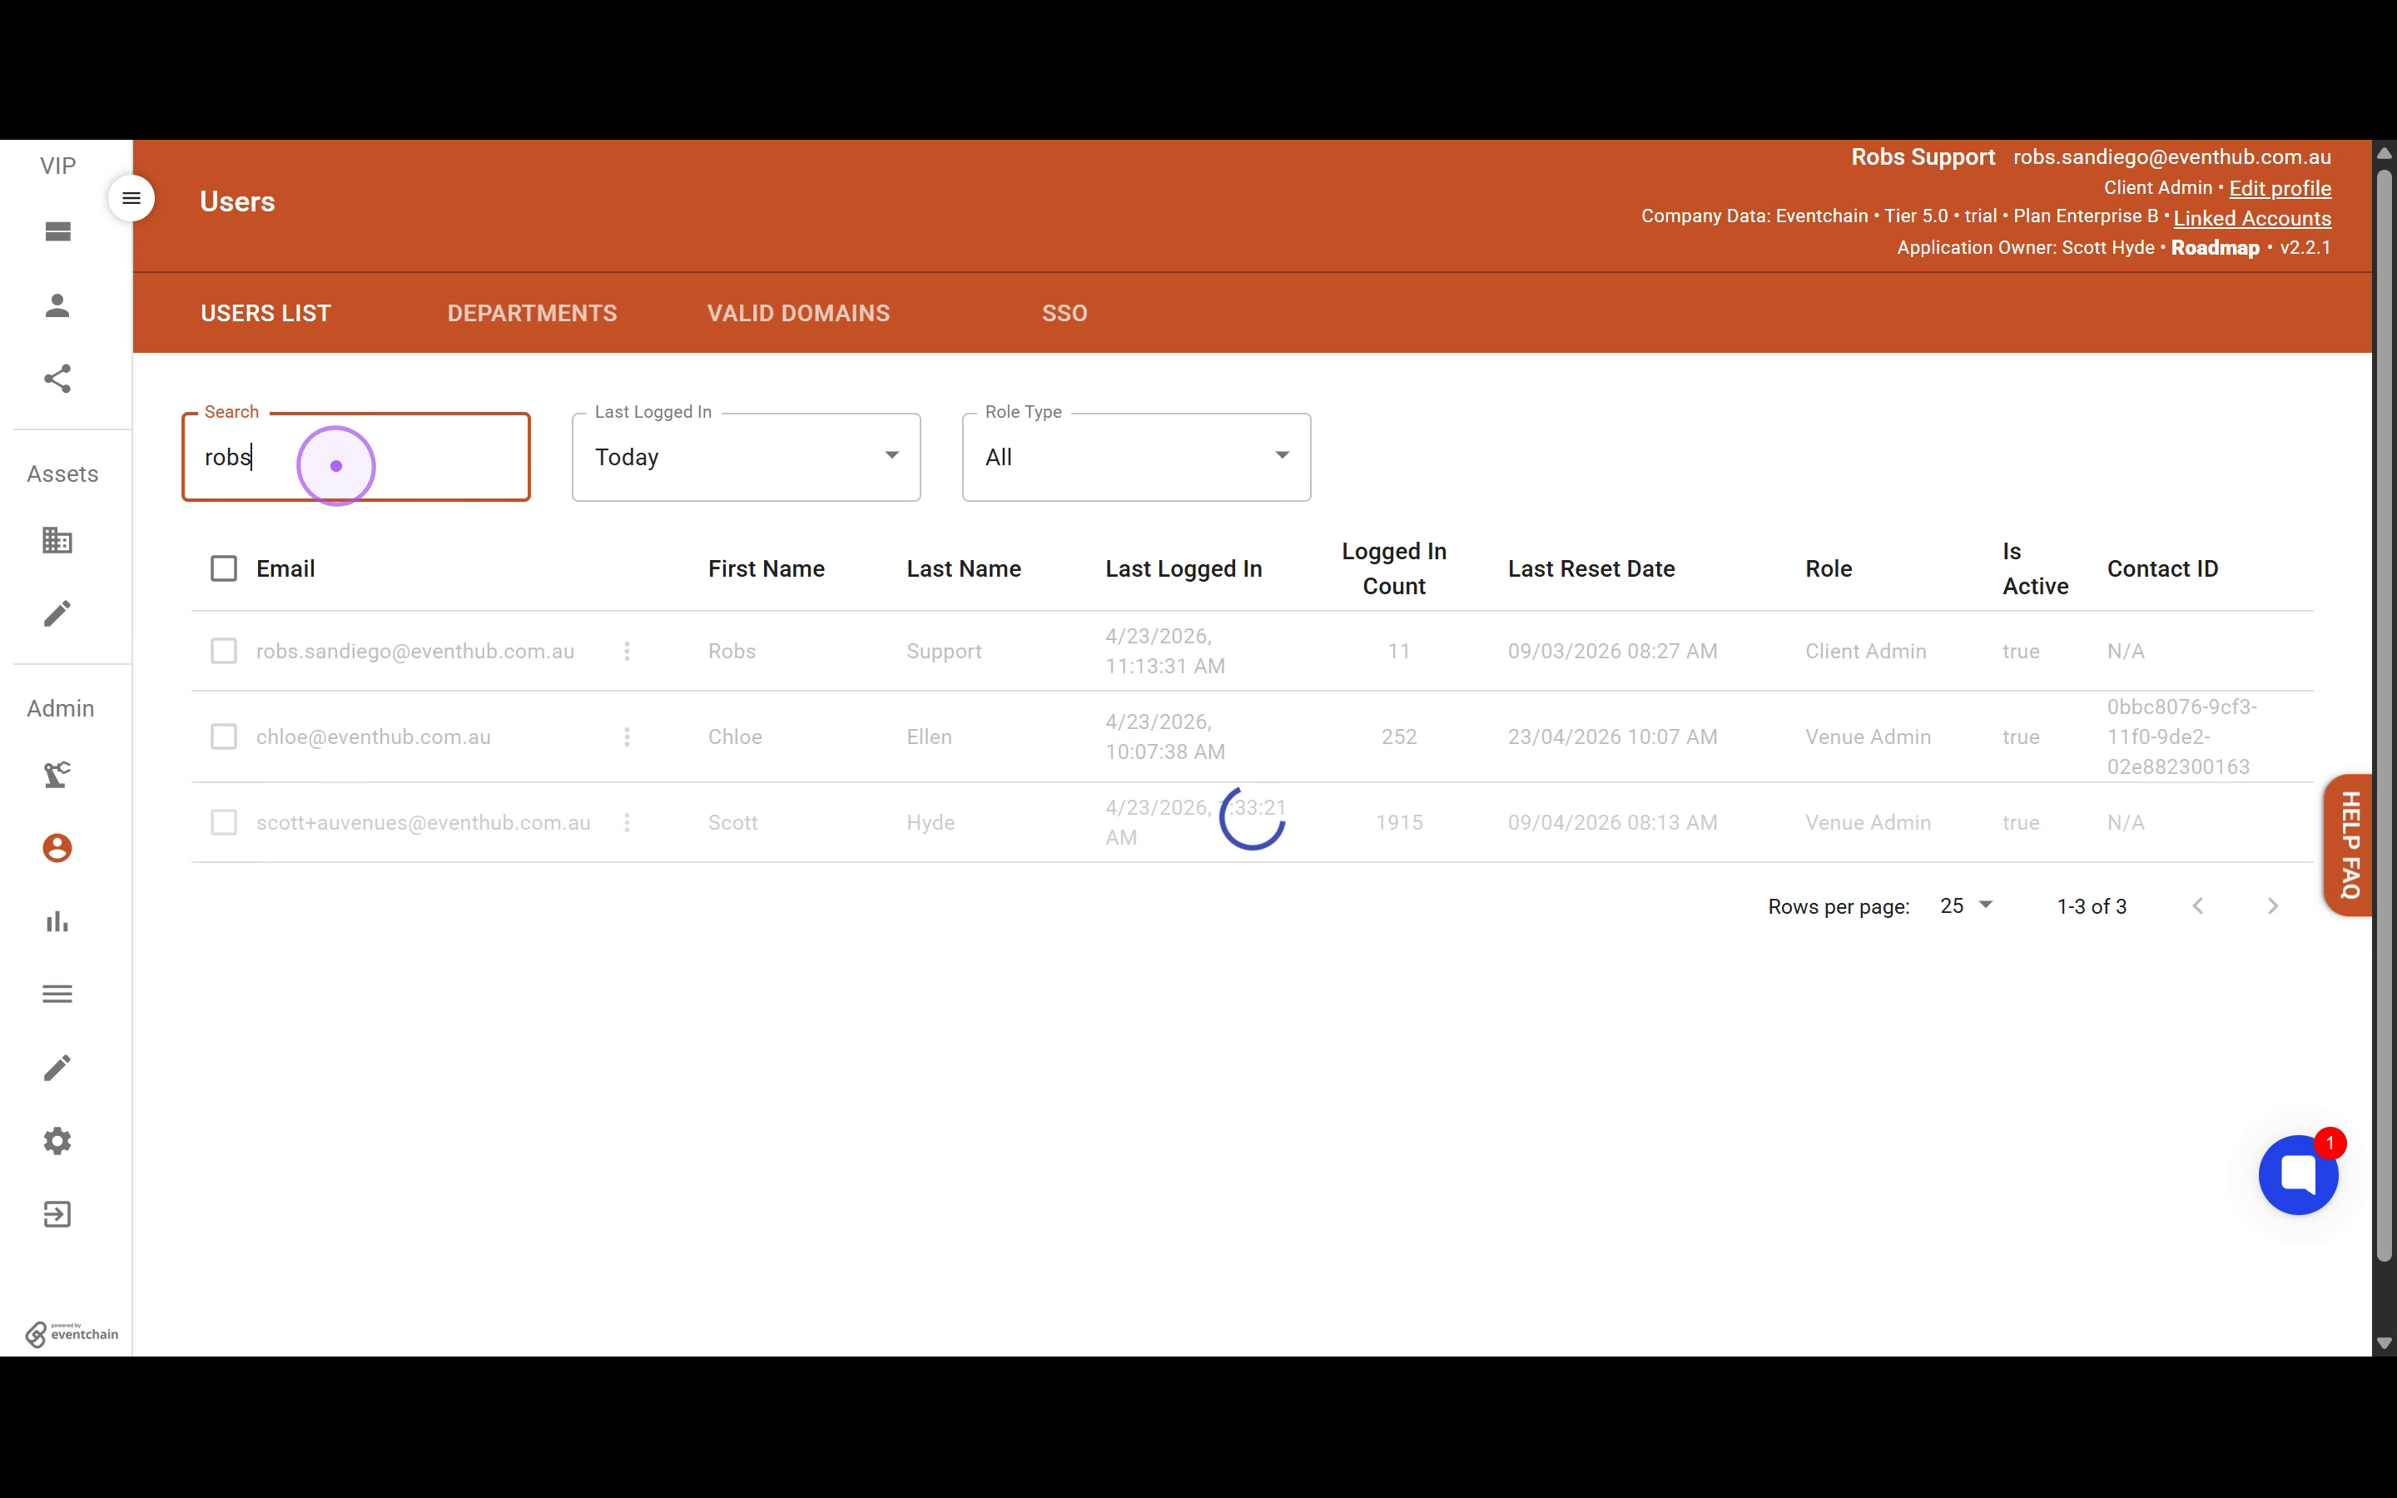Open the bar chart reports icon
Image resolution: width=2397 pixels, height=1498 pixels.
57,921
